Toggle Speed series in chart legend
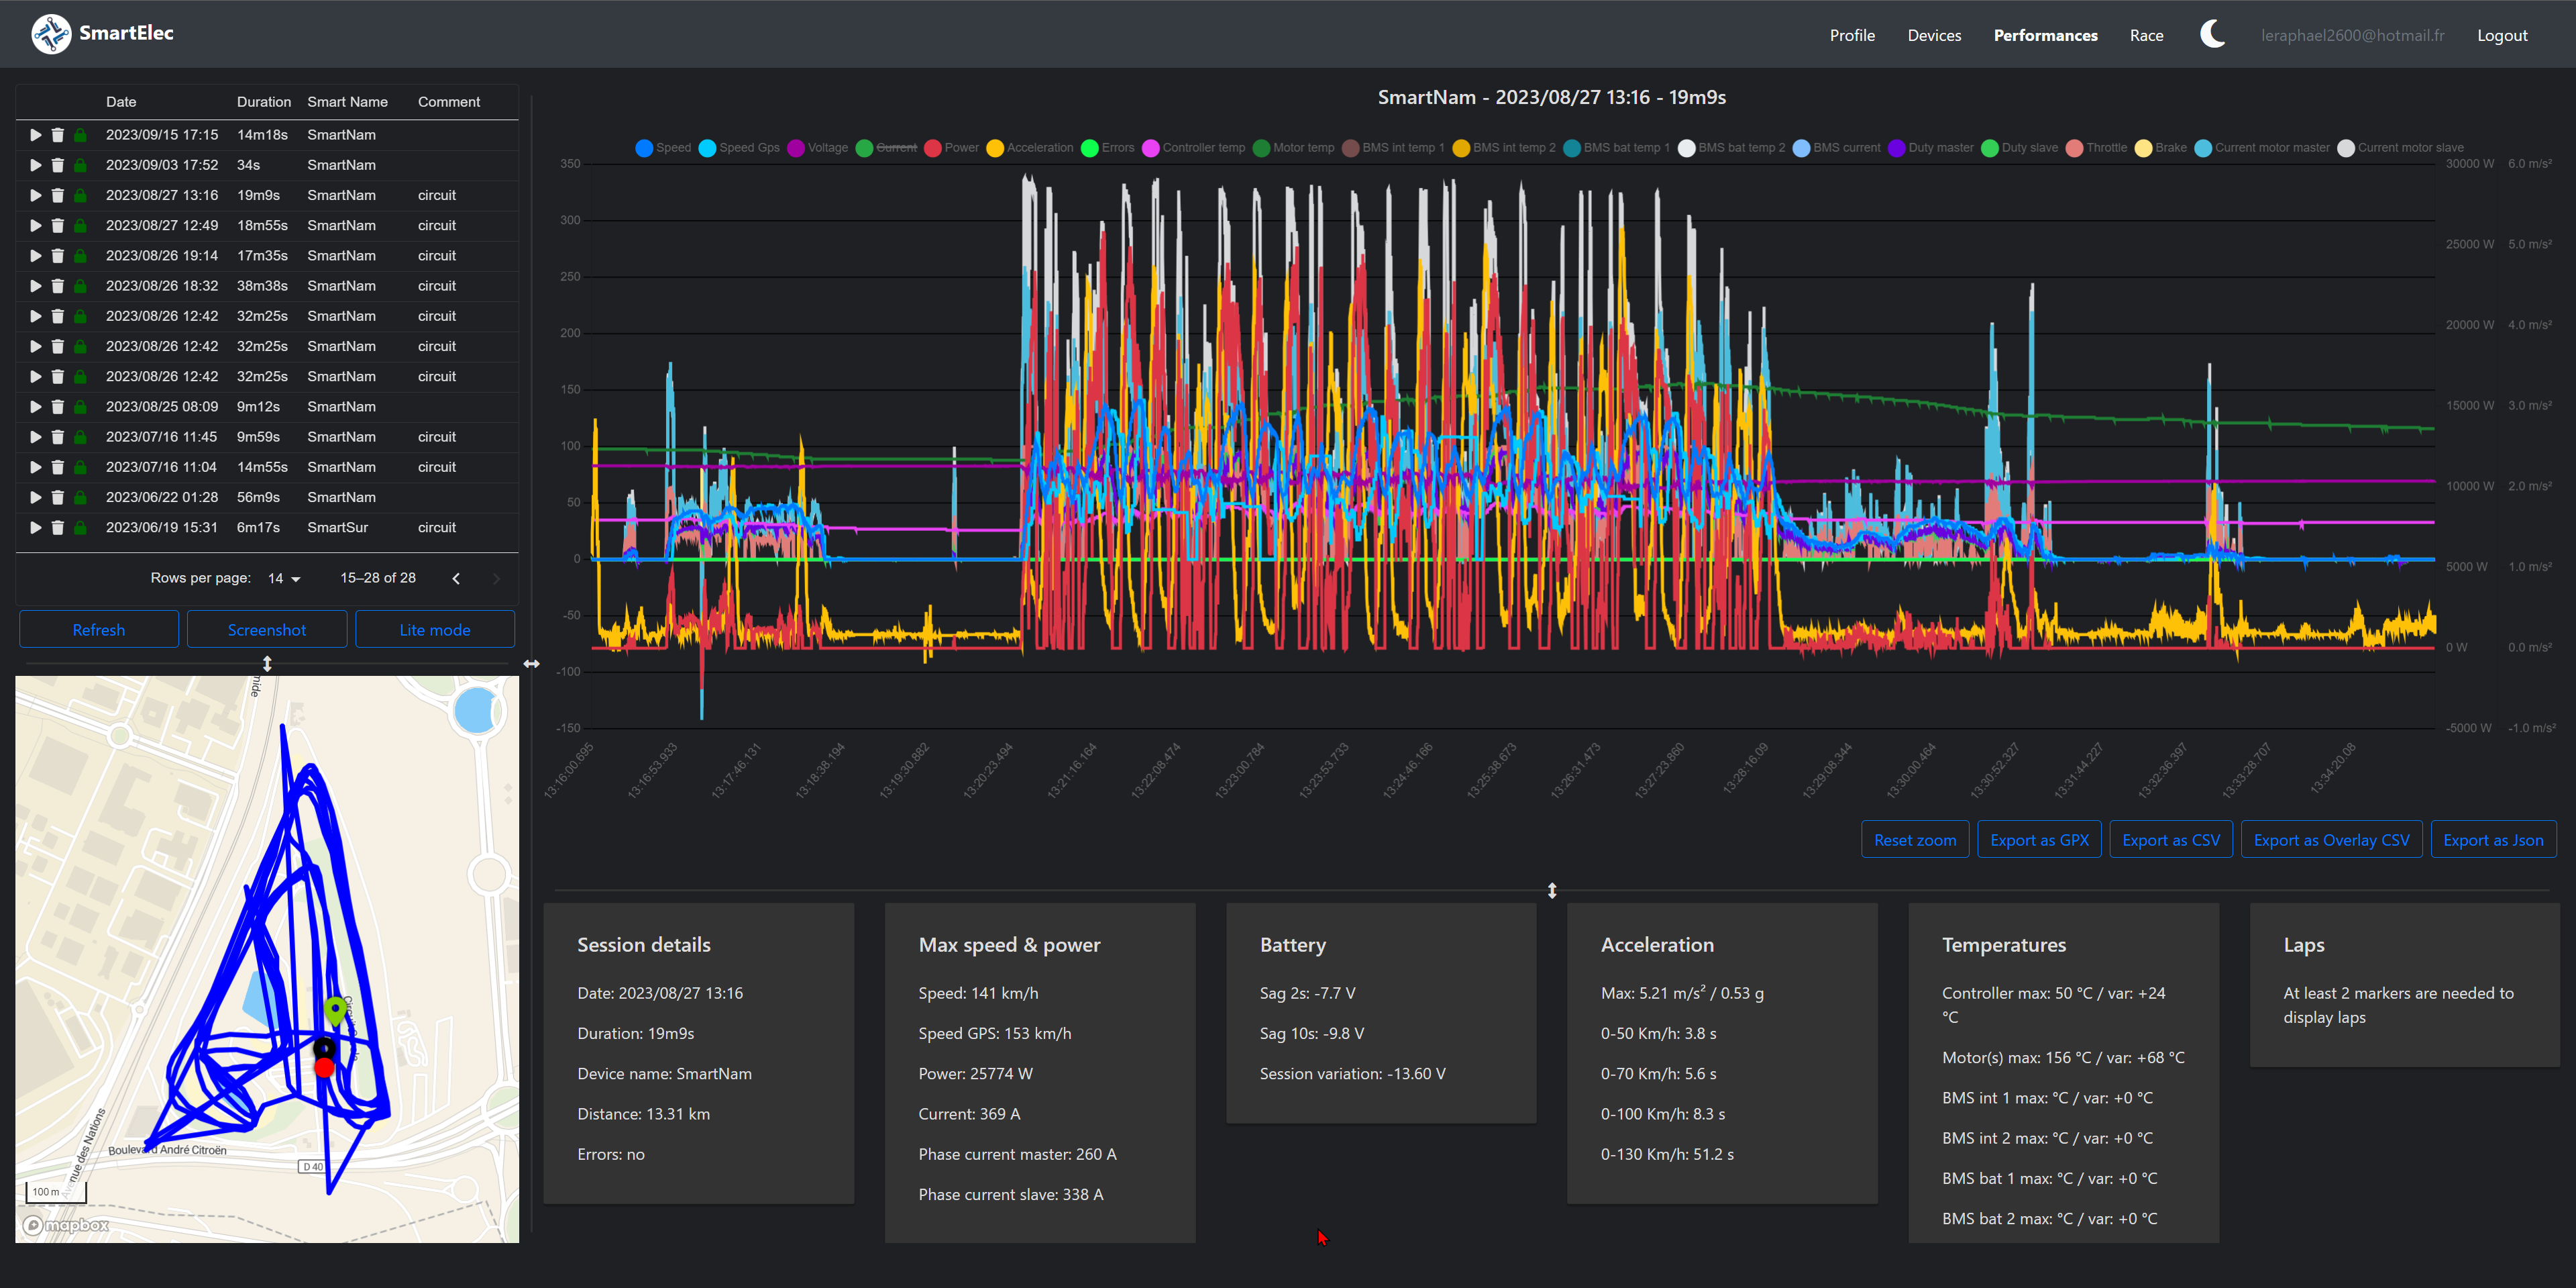The width and height of the screenshot is (2576, 1288). [x=664, y=148]
